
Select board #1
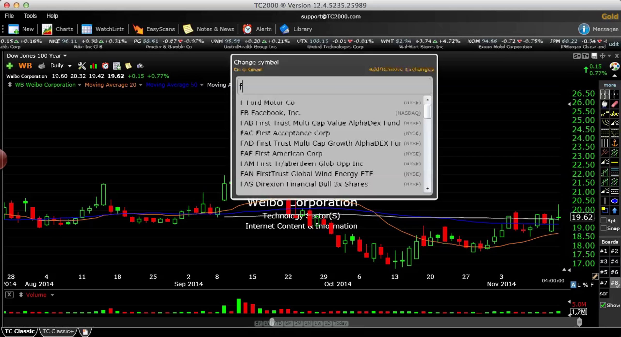[604, 251]
